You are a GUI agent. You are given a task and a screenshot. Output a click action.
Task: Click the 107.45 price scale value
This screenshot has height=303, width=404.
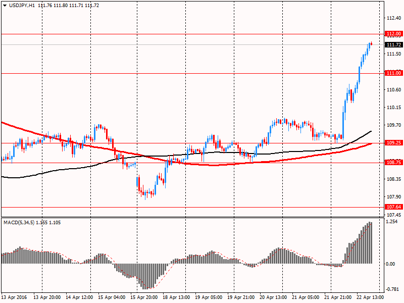coord(394,215)
